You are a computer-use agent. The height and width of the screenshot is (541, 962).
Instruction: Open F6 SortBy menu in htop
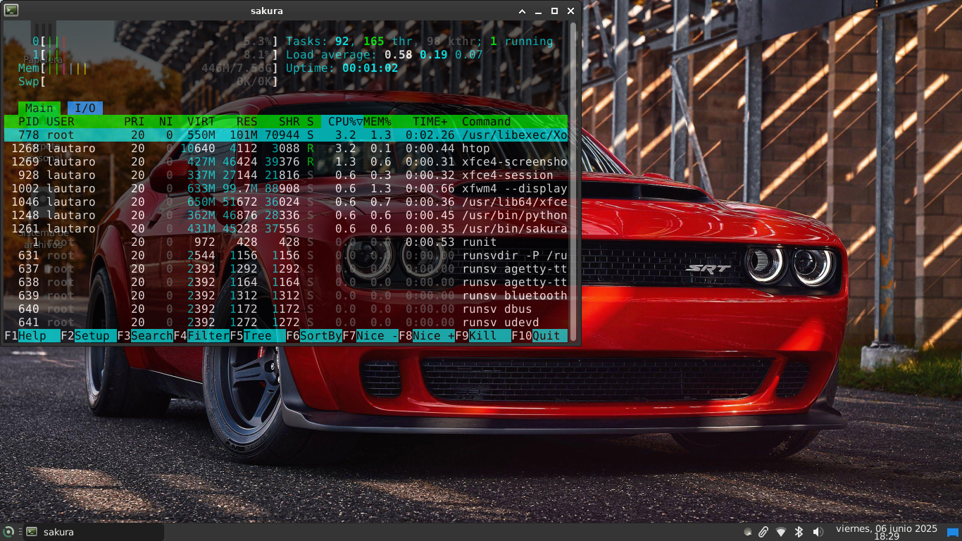click(314, 336)
